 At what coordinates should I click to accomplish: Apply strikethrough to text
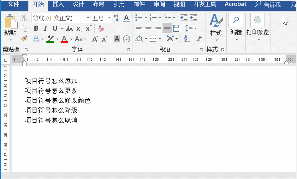pos(69,29)
